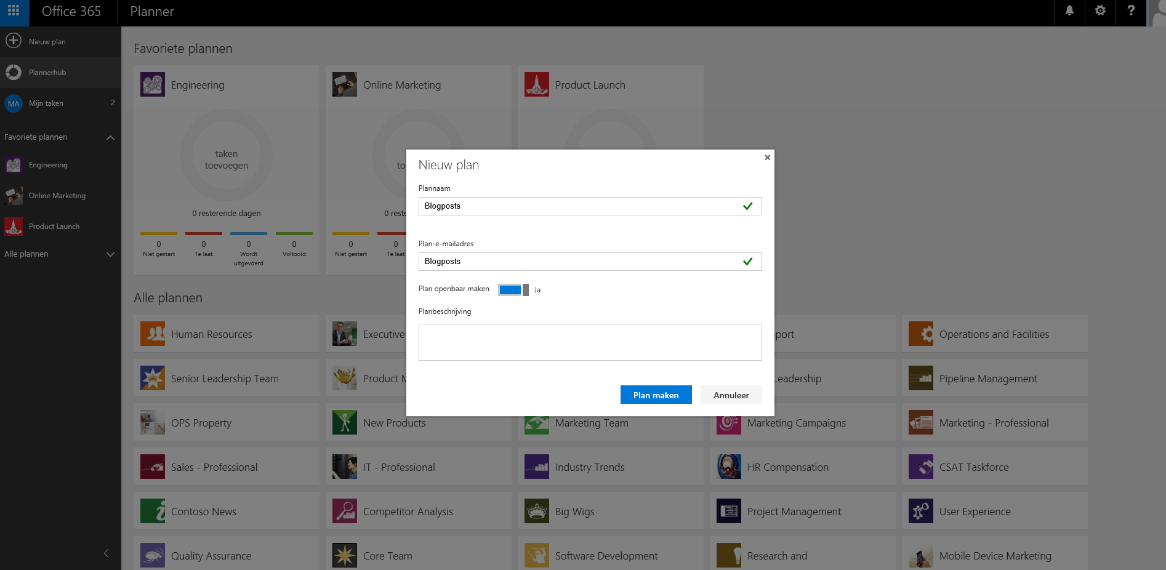Open the Industry Trends plan

tap(610, 467)
